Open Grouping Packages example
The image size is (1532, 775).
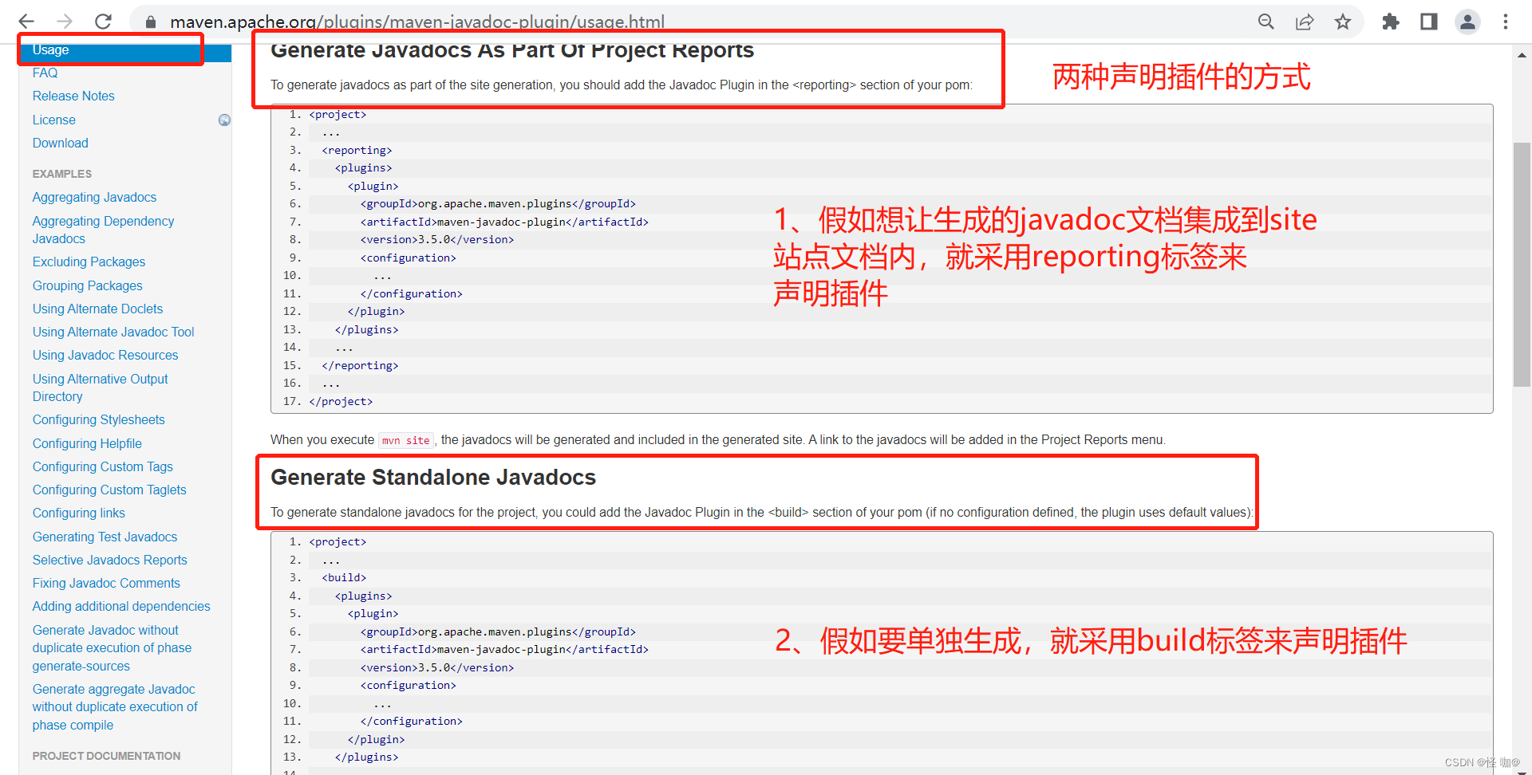pyautogui.click(x=87, y=285)
